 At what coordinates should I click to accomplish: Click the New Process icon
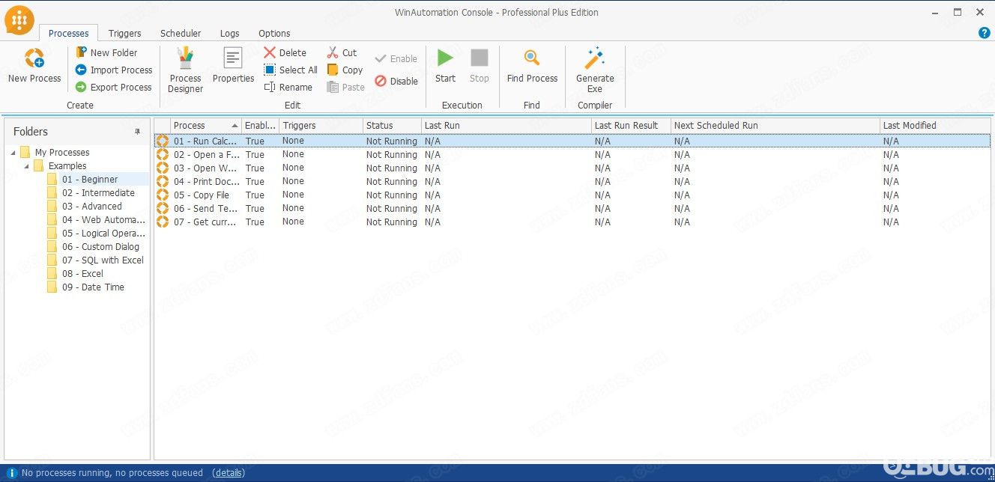pyautogui.click(x=34, y=58)
